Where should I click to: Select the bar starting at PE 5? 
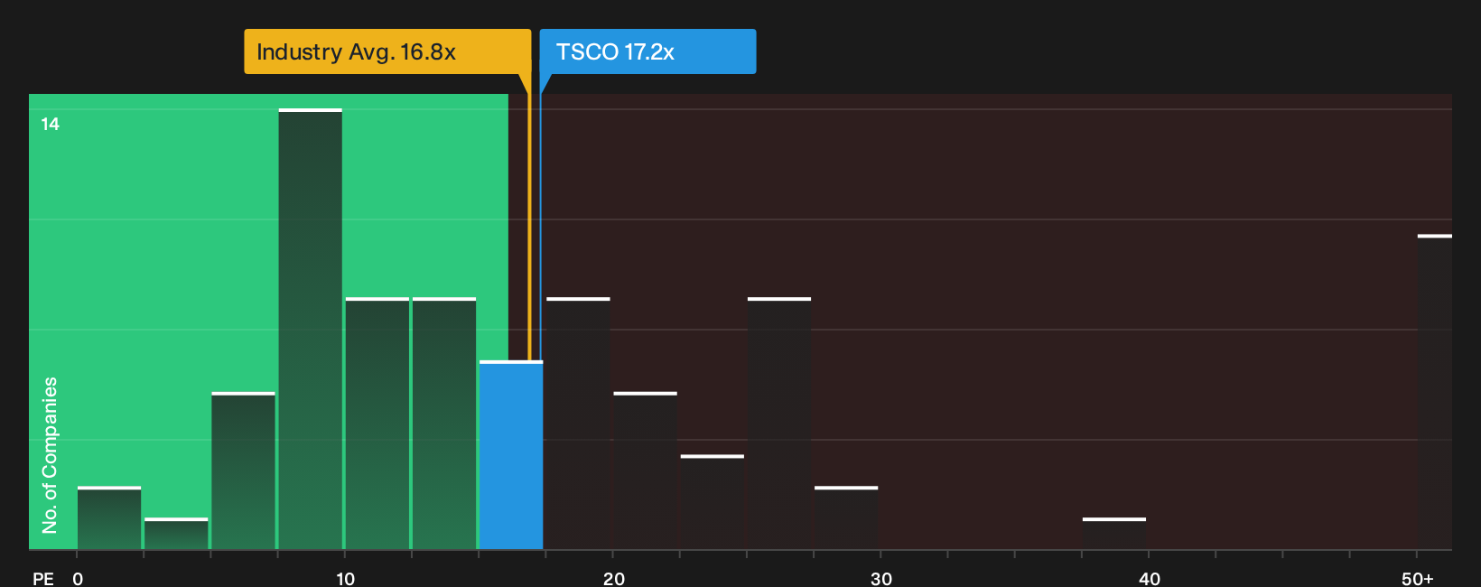[243, 471]
